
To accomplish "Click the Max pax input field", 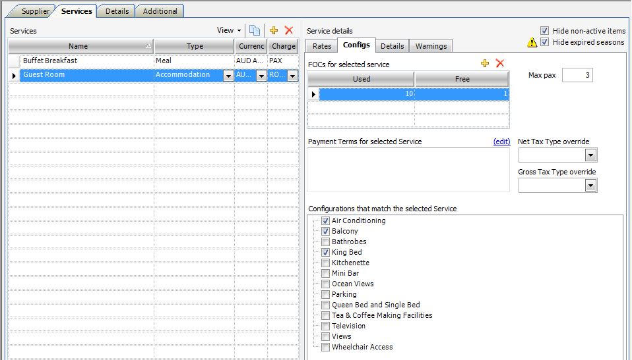I will (577, 76).
